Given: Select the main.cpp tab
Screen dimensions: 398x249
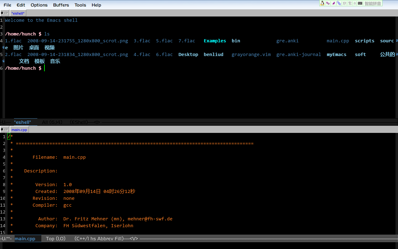Looking at the screenshot, I should pyautogui.click(x=19, y=129).
